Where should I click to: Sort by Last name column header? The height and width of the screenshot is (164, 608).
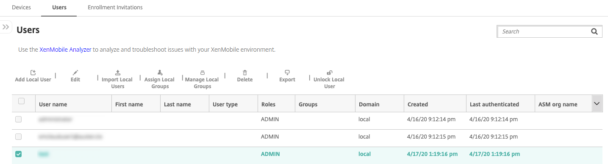(177, 104)
